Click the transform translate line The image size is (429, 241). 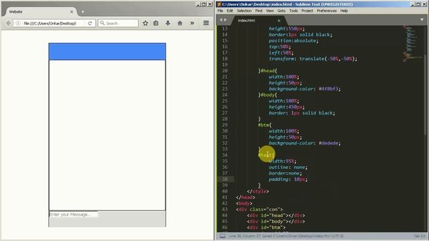[x=313, y=59]
